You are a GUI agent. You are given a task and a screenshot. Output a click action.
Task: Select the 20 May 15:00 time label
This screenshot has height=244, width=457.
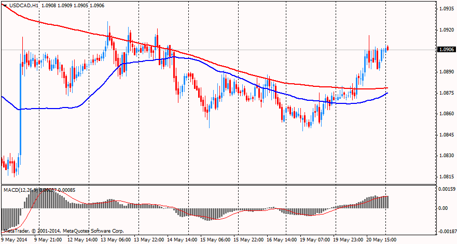382,240
